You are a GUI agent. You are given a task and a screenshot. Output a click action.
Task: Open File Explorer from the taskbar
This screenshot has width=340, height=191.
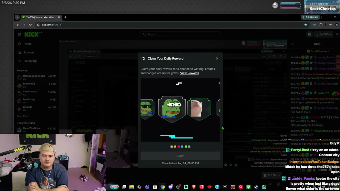(131, 187)
